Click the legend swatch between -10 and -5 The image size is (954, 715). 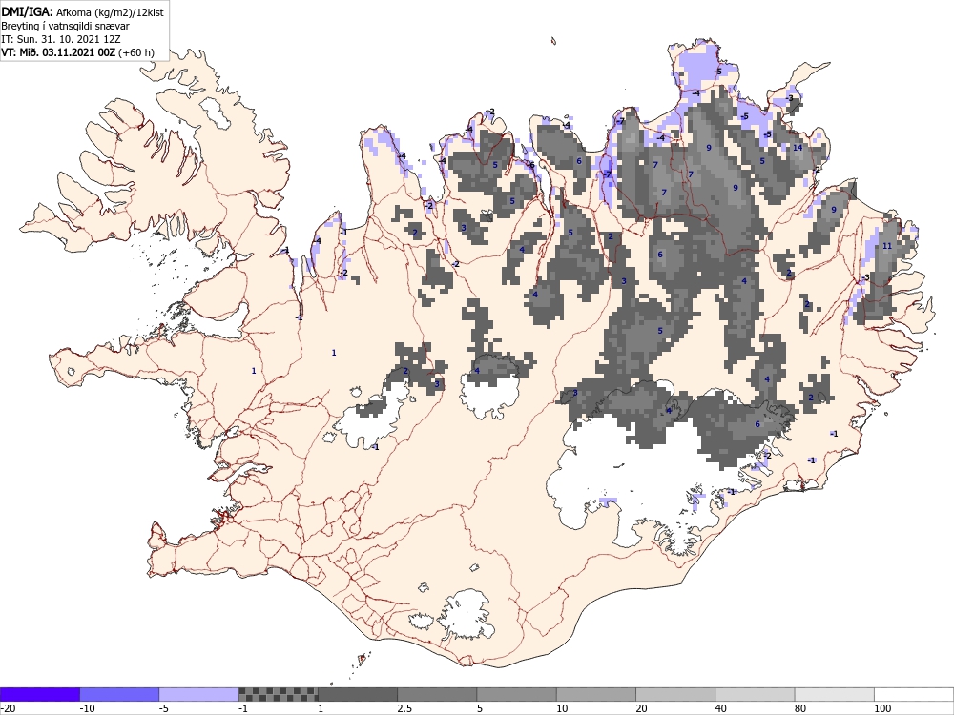[119, 694]
